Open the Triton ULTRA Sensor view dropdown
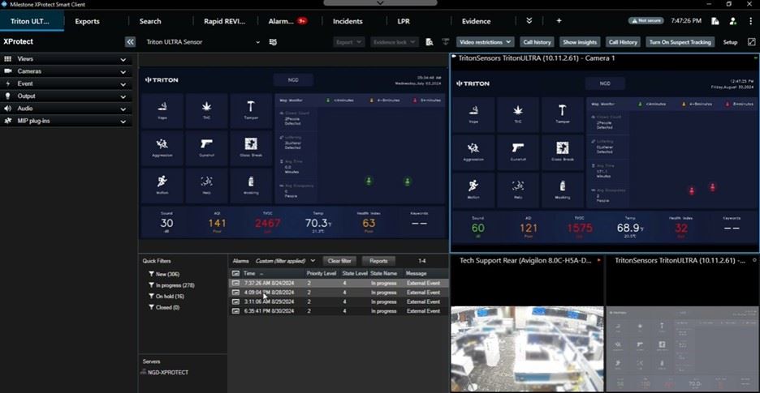760x393 pixels. pyautogui.click(x=203, y=42)
